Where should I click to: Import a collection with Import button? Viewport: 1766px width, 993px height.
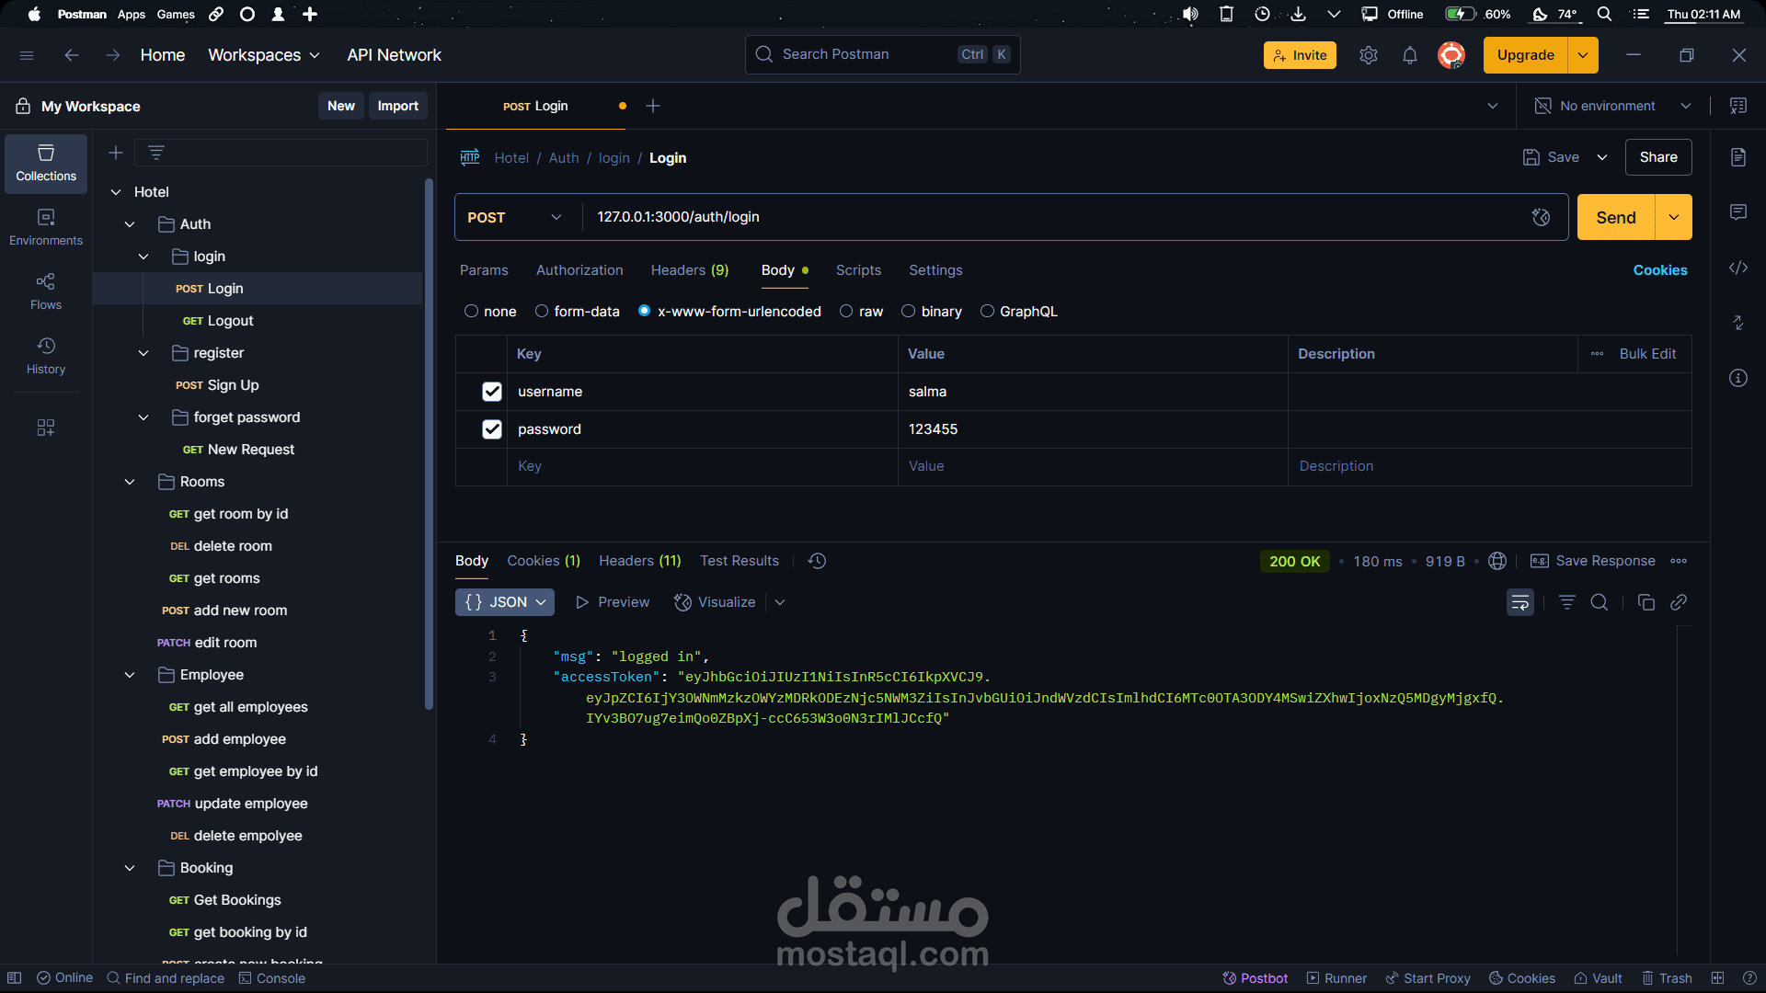397,106
